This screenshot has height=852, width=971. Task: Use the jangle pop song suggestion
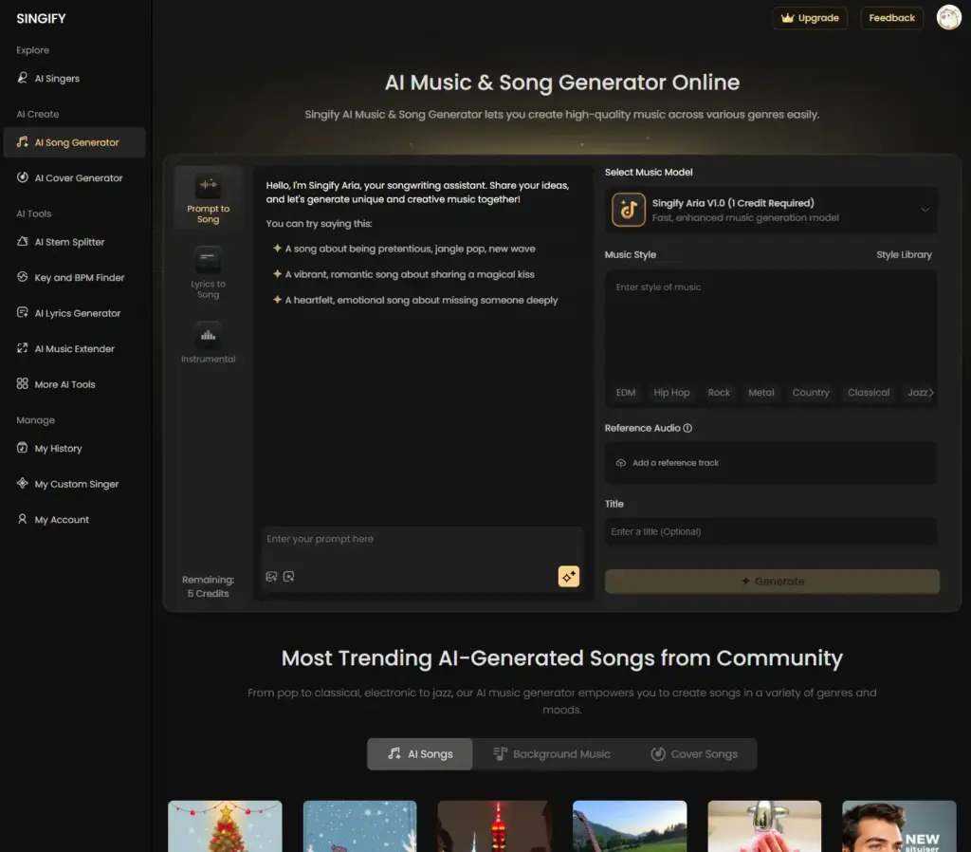pyautogui.click(x=410, y=249)
